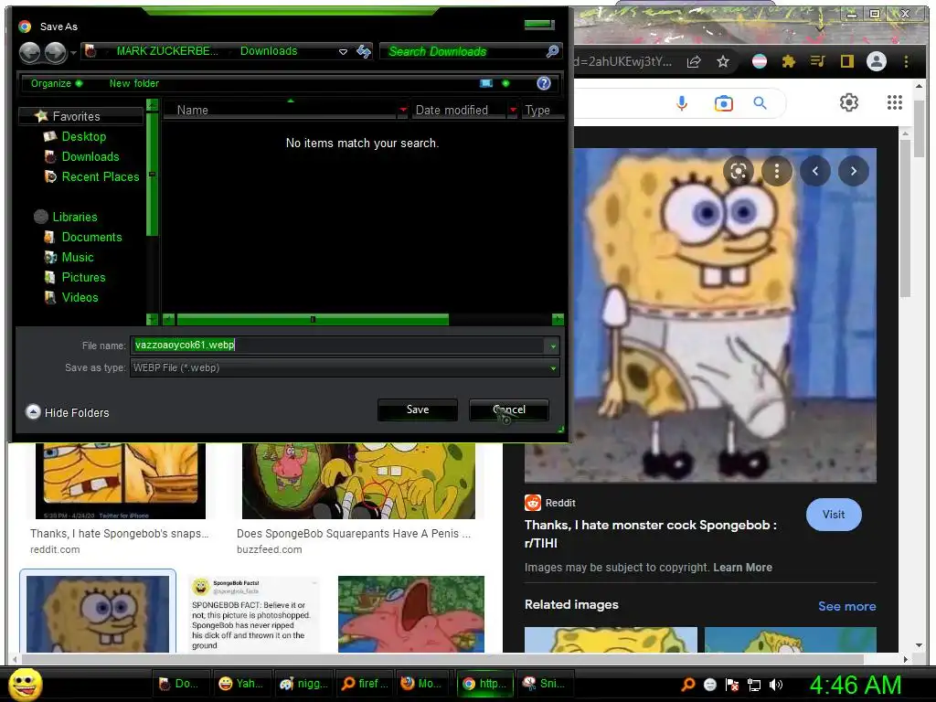Image resolution: width=936 pixels, height=702 pixels.
Task: Open the SPONGEBOB FACT result thumbnail
Action: (255, 614)
